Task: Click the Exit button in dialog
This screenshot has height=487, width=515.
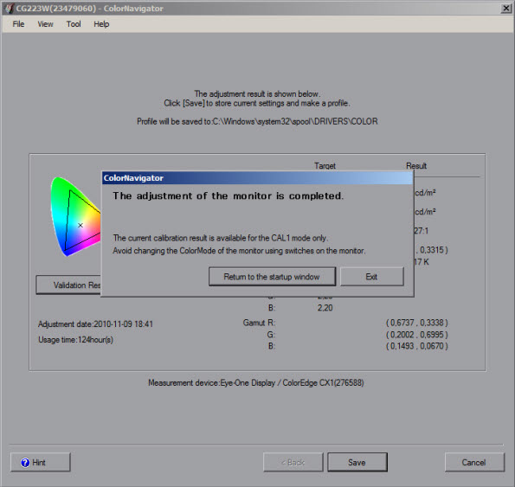Action: [372, 277]
